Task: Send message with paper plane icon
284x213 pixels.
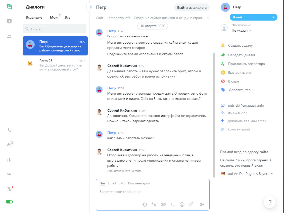Action: click(x=202, y=204)
